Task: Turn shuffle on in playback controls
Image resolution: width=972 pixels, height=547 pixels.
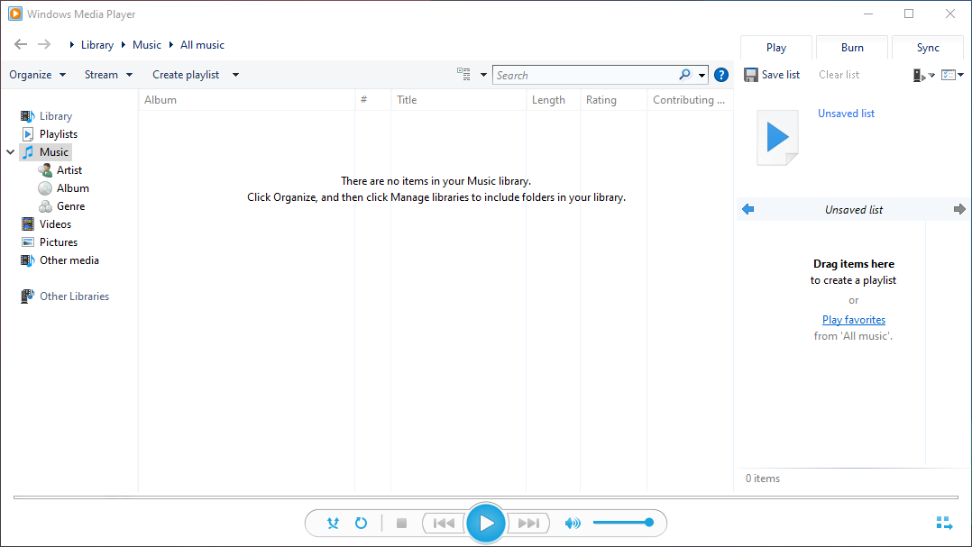Action: [333, 523]
